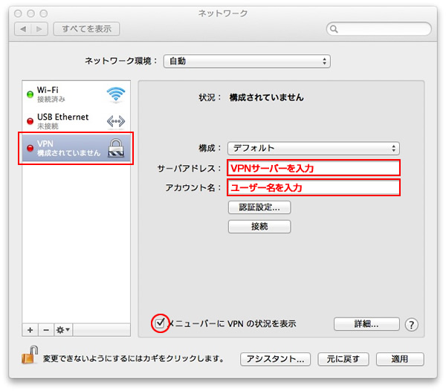The height and width of the screenshot is (391, 446).
Task: Open help with the question mark button
Action: (x=412, y=324)
